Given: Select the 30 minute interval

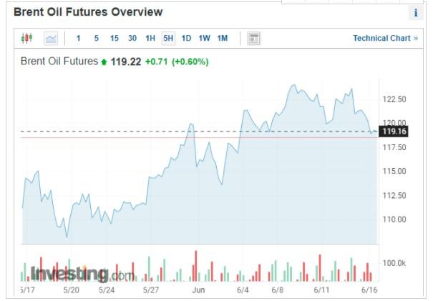Looking at the screenshot, I should coord(132,38).
